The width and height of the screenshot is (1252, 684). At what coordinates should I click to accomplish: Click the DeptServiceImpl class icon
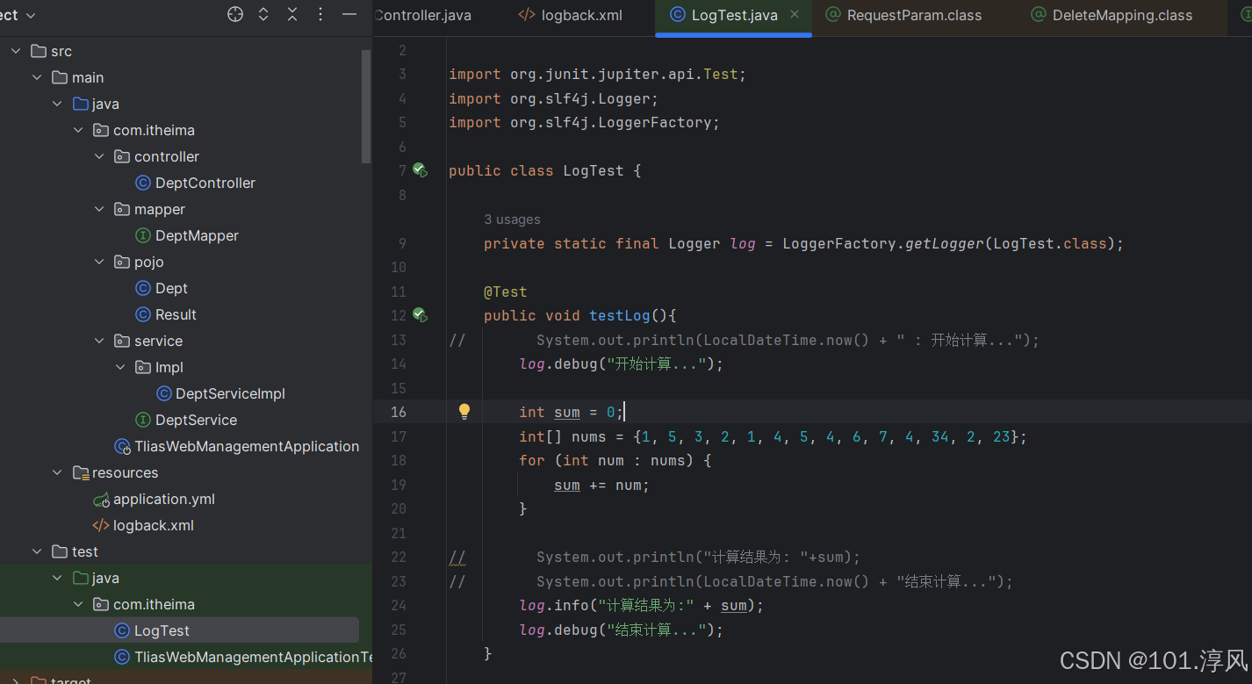(164, 393)
